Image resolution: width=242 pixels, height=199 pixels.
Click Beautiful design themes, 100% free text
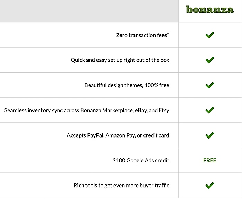[x=127, y=85]
